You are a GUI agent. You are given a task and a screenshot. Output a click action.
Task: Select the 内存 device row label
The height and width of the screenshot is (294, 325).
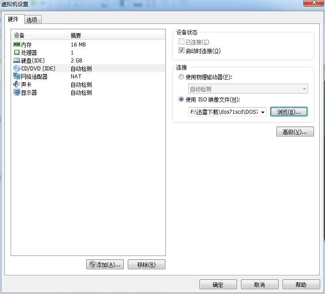pyautogui.click(x=27, y=45)
